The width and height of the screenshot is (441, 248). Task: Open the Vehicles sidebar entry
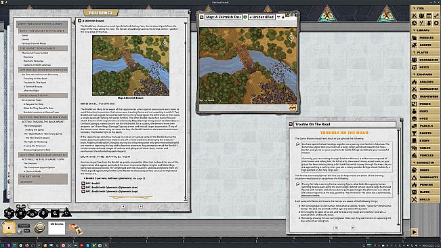click(x=425, y=155)
